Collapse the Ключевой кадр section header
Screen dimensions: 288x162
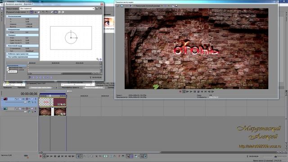[22, 45]
